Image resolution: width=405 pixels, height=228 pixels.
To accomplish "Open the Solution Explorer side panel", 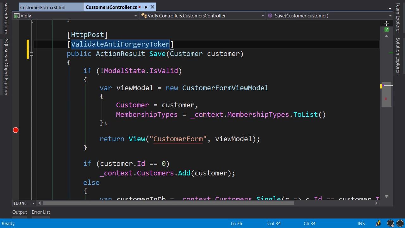I will (x=398, y=55).
